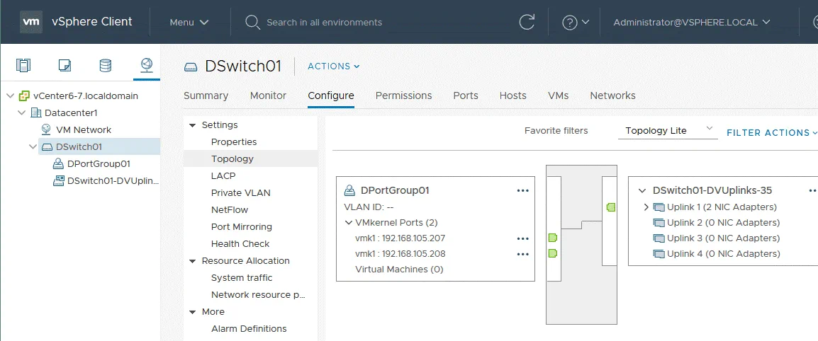Screen dimensions: 818x341
Task: Open the Menu dropdown in header
Action: [x=189, y=22]
